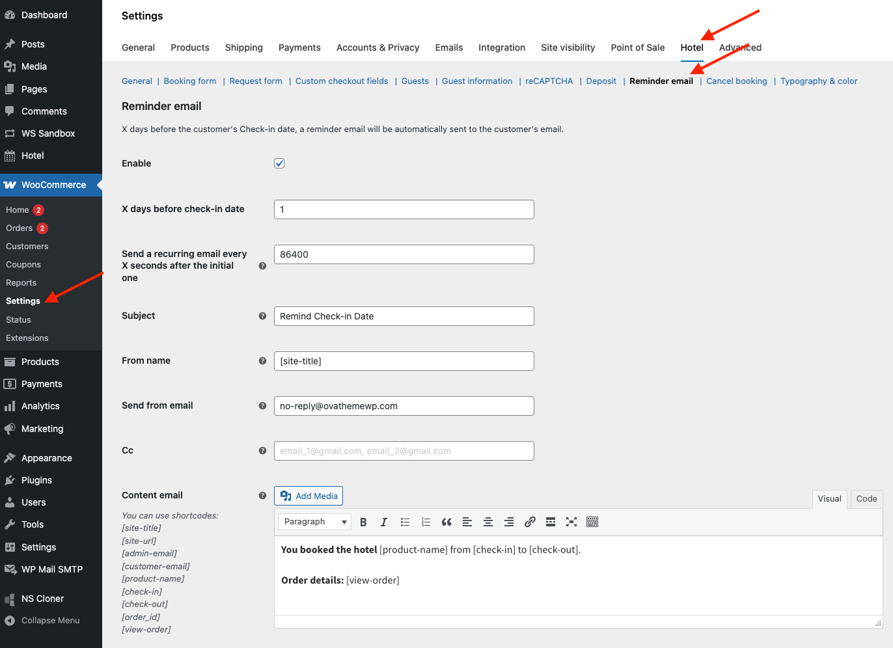
Task: Switch to the Code editor tab
Action: click(866, 499)
